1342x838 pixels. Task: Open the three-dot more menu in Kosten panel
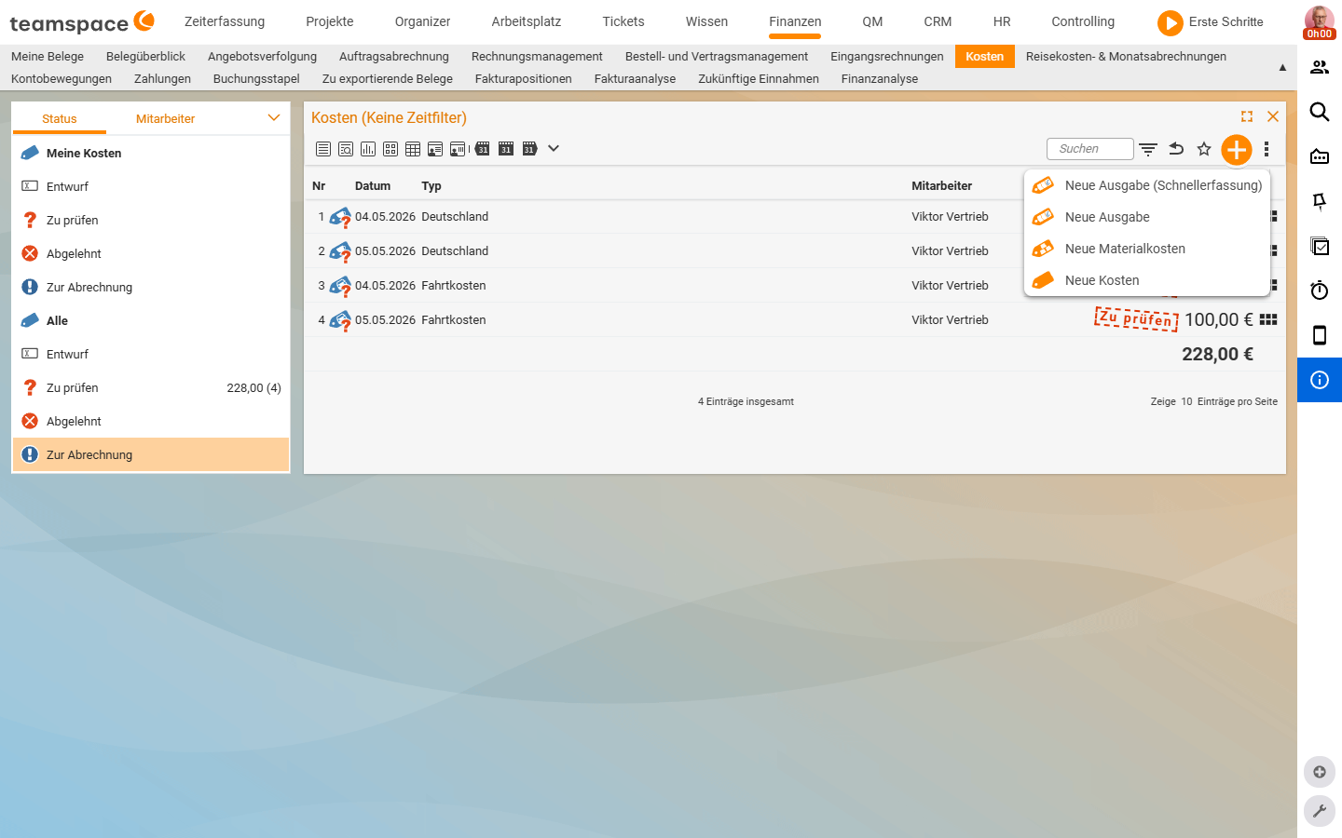coord(1267,149)
